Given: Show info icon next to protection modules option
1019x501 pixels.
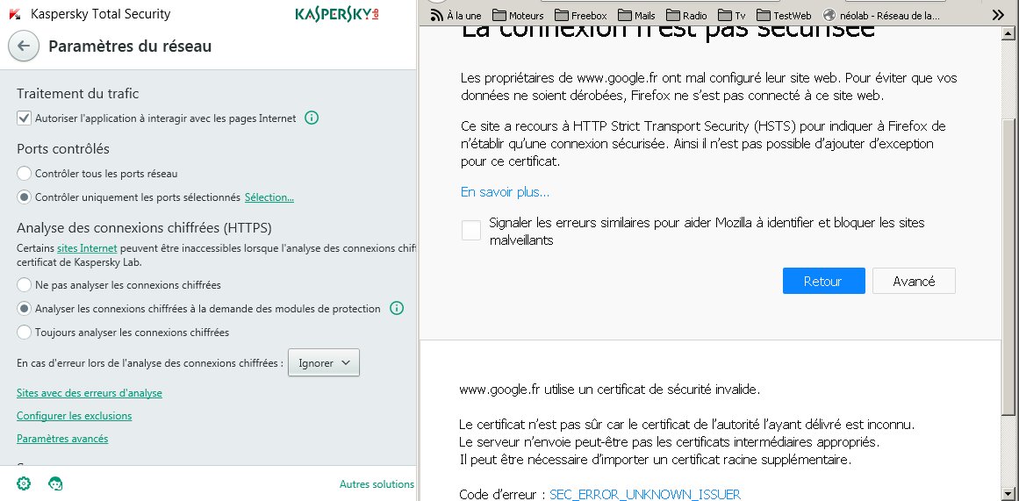Looking at the screenshot, I should 397,308.
